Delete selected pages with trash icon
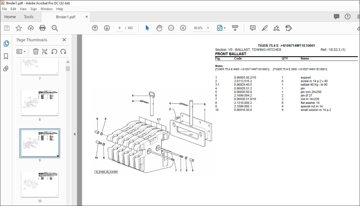 (36, 51)
